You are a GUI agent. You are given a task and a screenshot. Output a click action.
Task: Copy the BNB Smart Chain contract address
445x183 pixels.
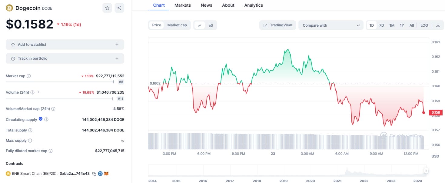click(94, 174)
